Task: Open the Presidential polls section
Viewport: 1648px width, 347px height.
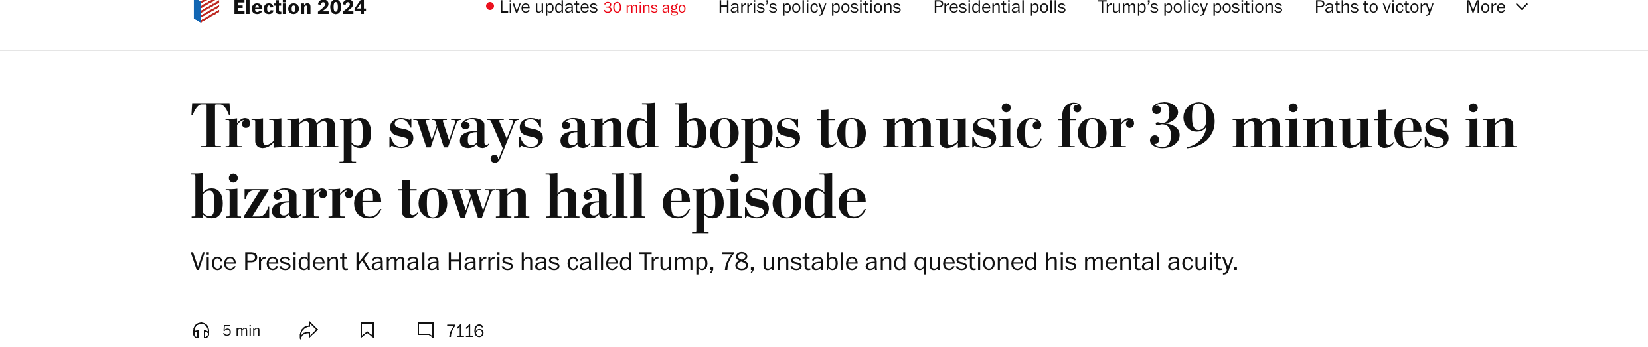Action: point(999,7)
